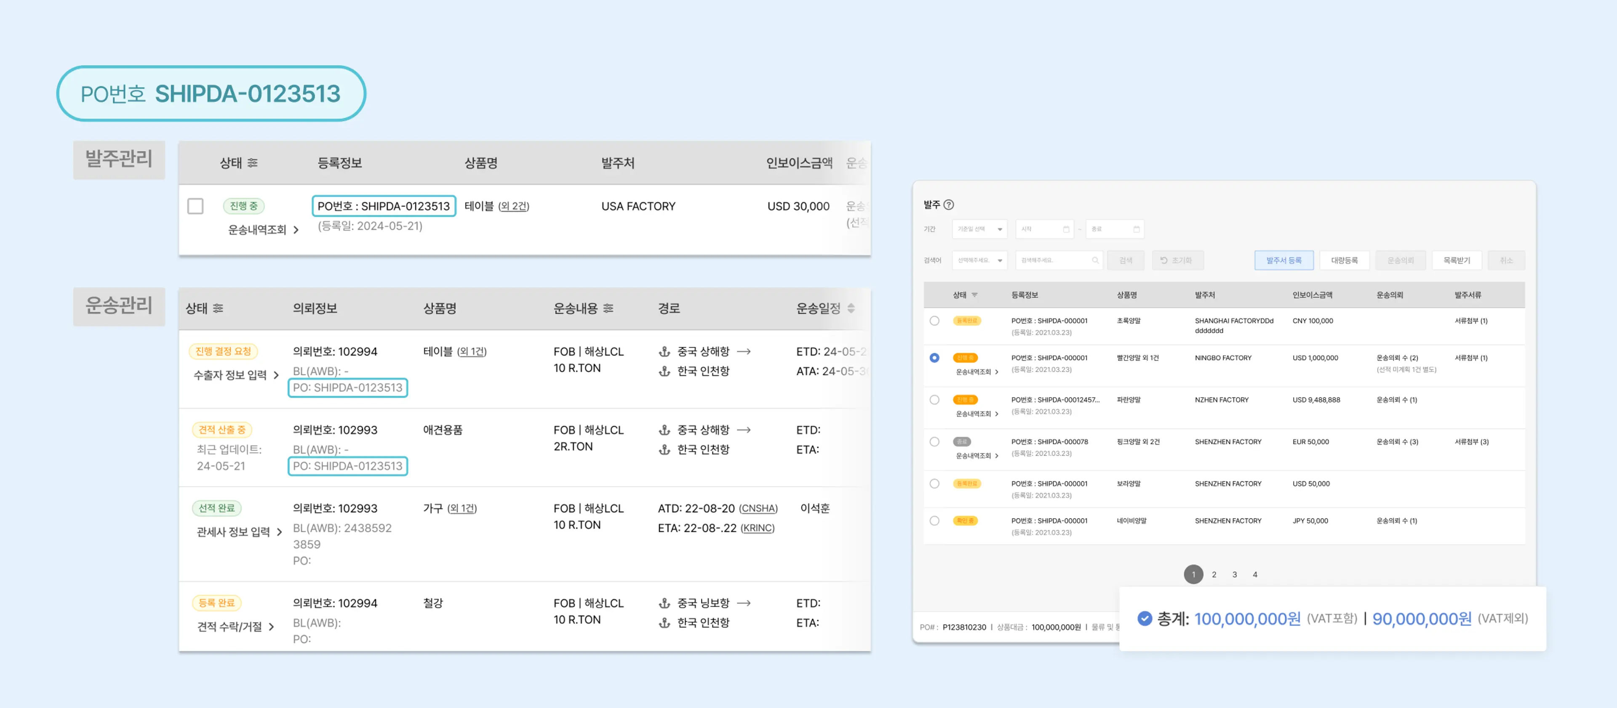This screenshot has height=708, width=1617.
Task: Go to page 2 in pagination
Action: point(1214,574)
